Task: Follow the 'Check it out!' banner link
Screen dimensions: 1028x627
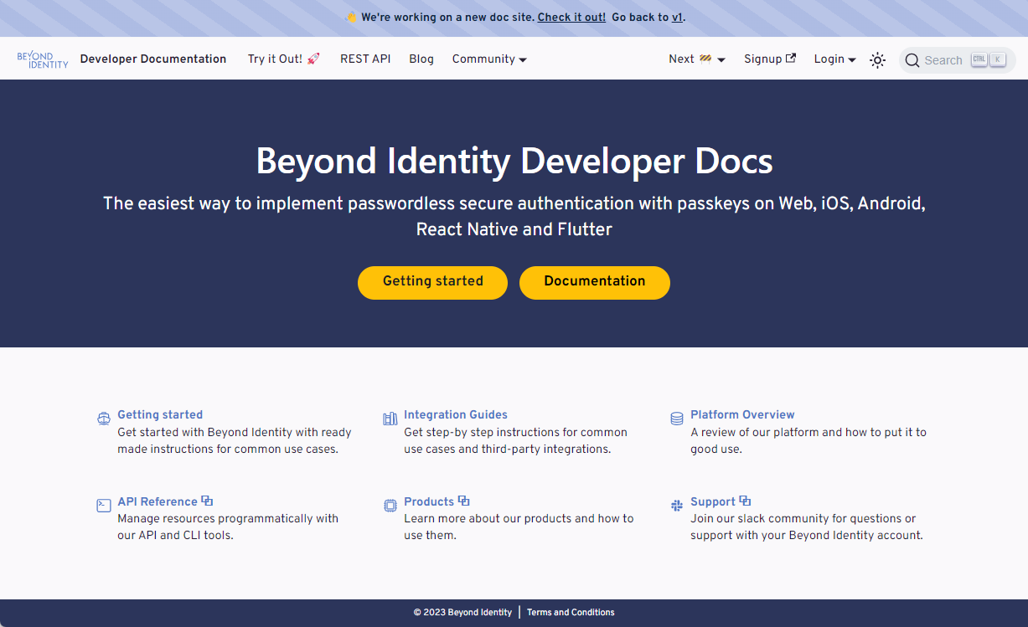Action: [571, 17]
